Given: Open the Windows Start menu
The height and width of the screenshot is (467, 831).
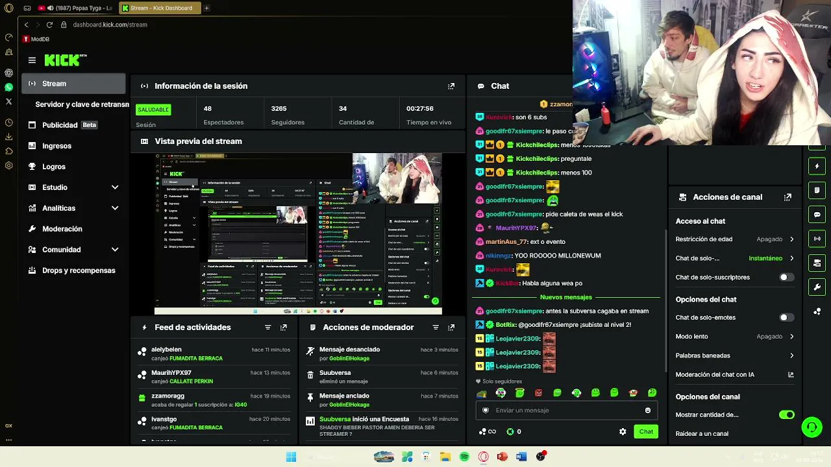Looking at the screenshot, I should pos(291,457).
